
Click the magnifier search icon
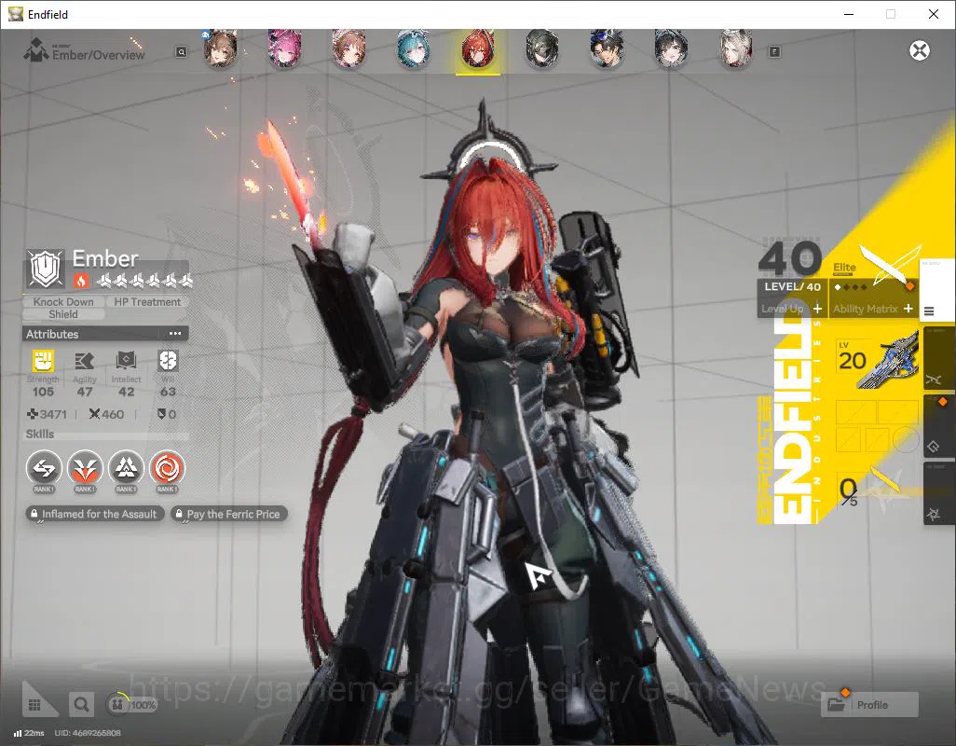81,705
